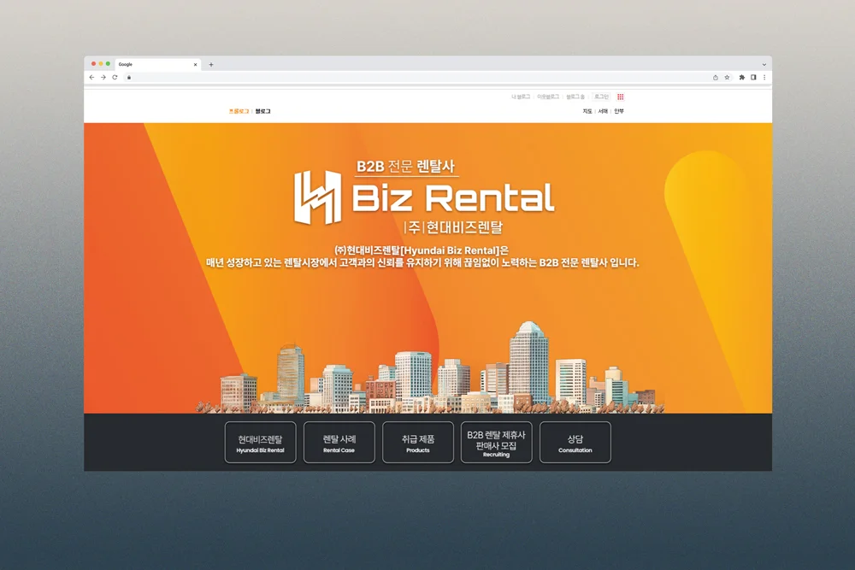This screenshot has height=570, width=855.
Task: Click the Biz Rental H logo
Action: coord(318,197)
